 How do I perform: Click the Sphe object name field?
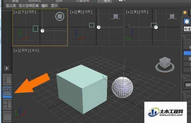(188, 85)
